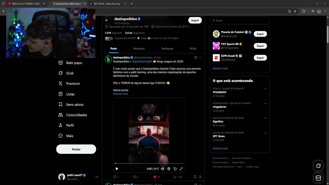This screenshot has width=329, height=185.
Task: Open options for the #UzakŞehir trend
Action: pos(265,89)
